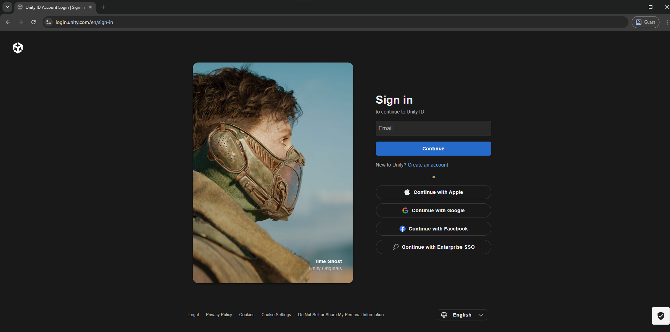This screenshot has height=332, width=670.
Task: Click the Continue button below the email field
Action: (x=433, y=148)
